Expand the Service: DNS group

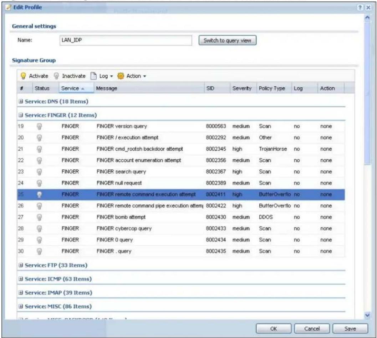[21, 102]
